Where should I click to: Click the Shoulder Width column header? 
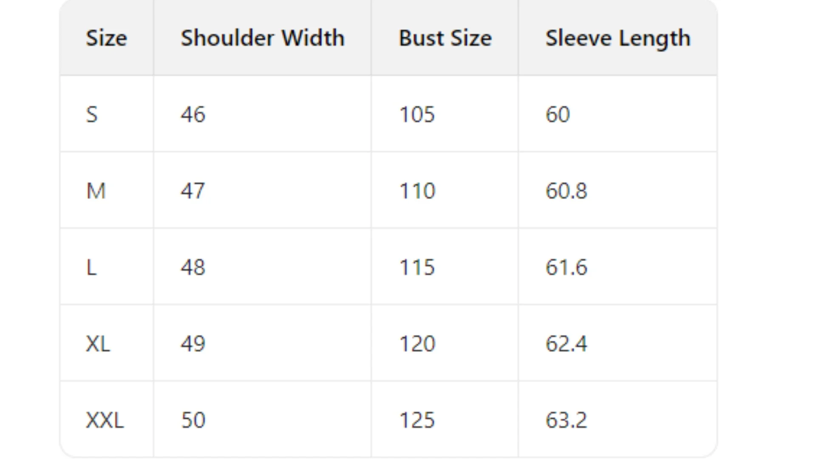tap(262, 38)
